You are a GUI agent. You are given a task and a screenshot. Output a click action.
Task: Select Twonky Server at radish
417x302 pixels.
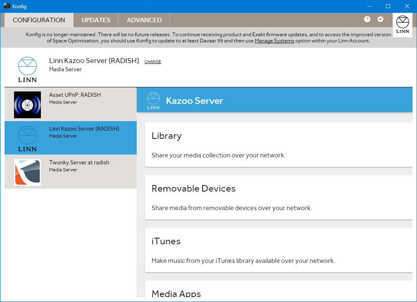pos(71,172)
